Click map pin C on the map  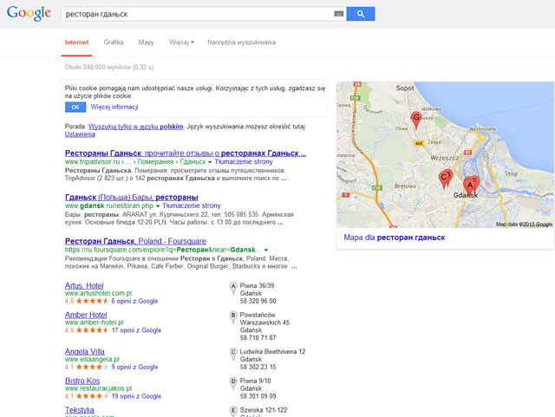click(x=443, y=179)
